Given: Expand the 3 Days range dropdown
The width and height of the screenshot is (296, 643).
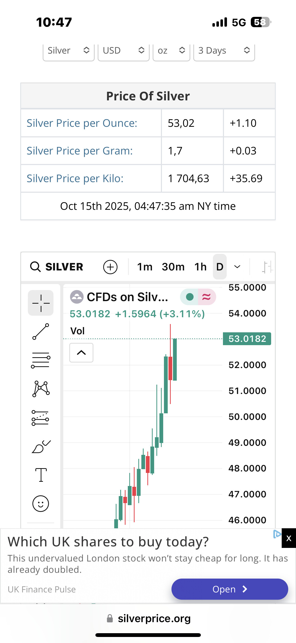Looking at the screenshot, I should click(224, 51).
